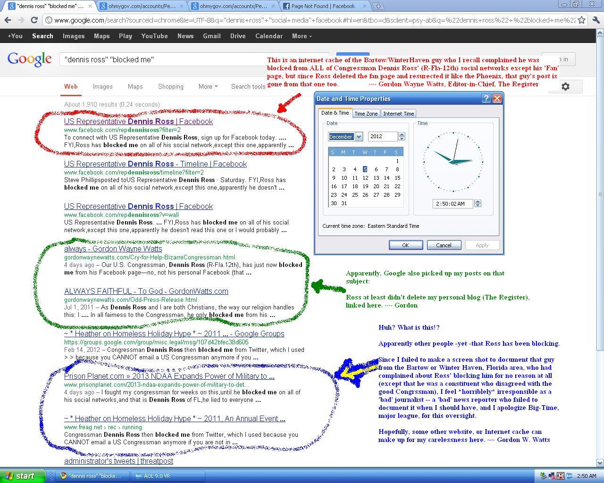Click the browser back arrow

8,20
